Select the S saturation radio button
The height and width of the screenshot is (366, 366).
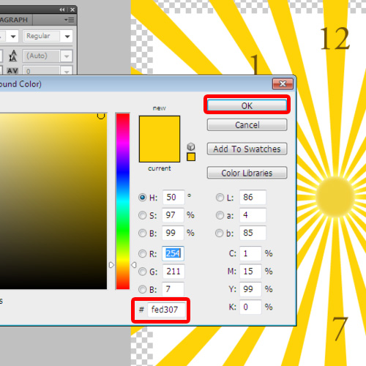[142, 215]
